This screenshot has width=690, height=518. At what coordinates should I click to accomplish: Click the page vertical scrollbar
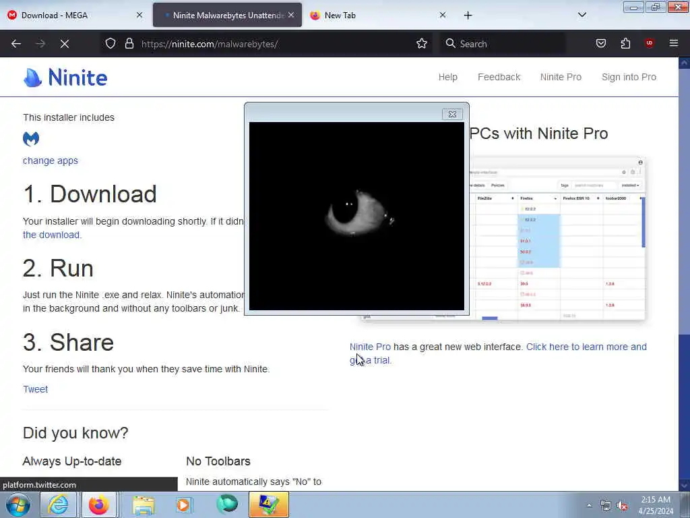coord(684,274)
